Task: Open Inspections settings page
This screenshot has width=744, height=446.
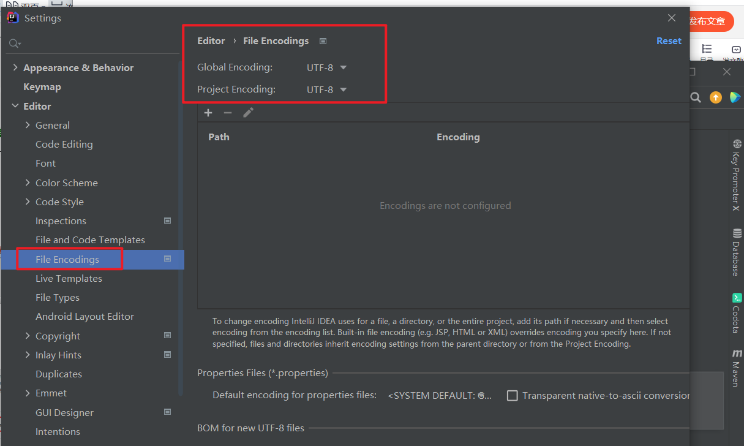Action: [x=61, y=221]
